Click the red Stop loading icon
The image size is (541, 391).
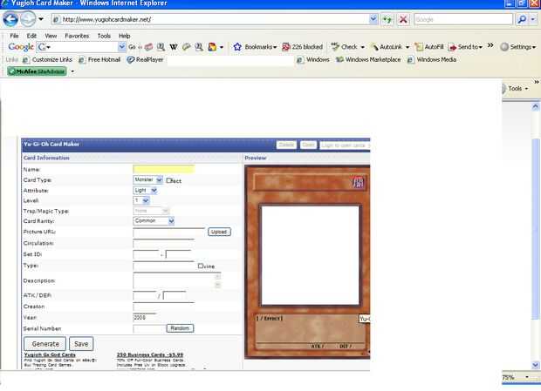(x=403, y=19)
